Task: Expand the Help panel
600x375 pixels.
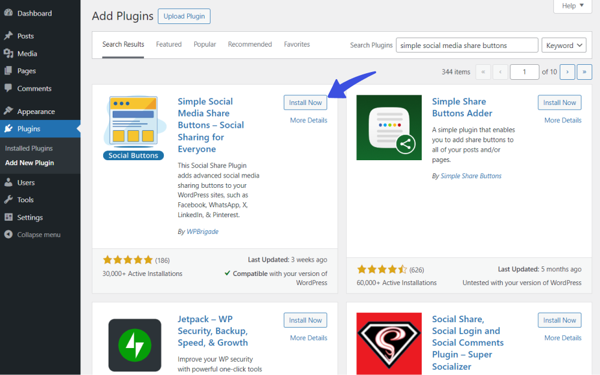Action: (x=572, y=6)
